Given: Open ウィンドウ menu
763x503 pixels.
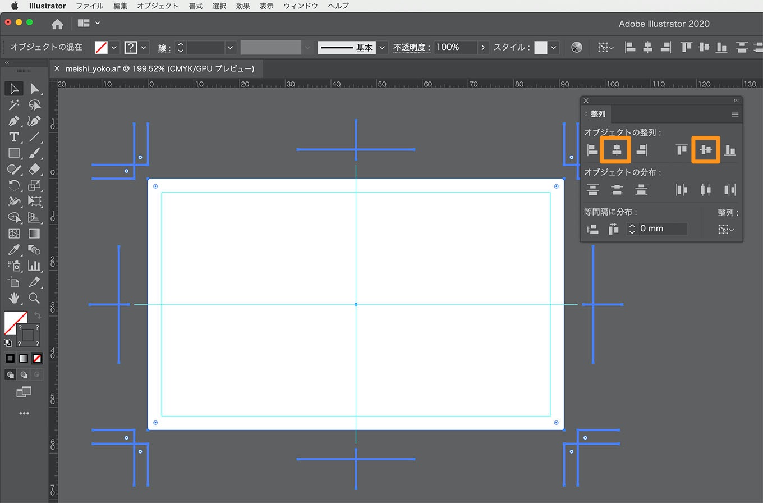Looking at the screenshot, I should 301,6.
